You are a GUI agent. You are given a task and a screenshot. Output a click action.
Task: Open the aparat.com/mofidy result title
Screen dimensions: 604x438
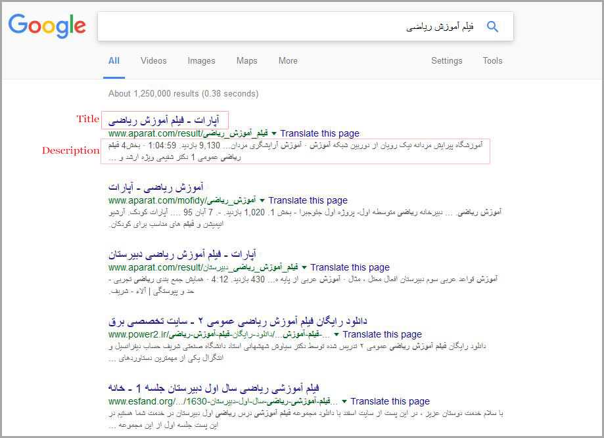point(156,187)
